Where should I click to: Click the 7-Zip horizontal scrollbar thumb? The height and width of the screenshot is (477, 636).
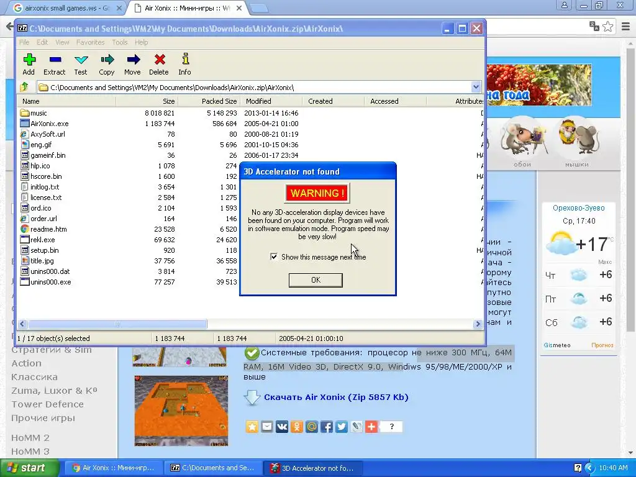tap(117, 324)
